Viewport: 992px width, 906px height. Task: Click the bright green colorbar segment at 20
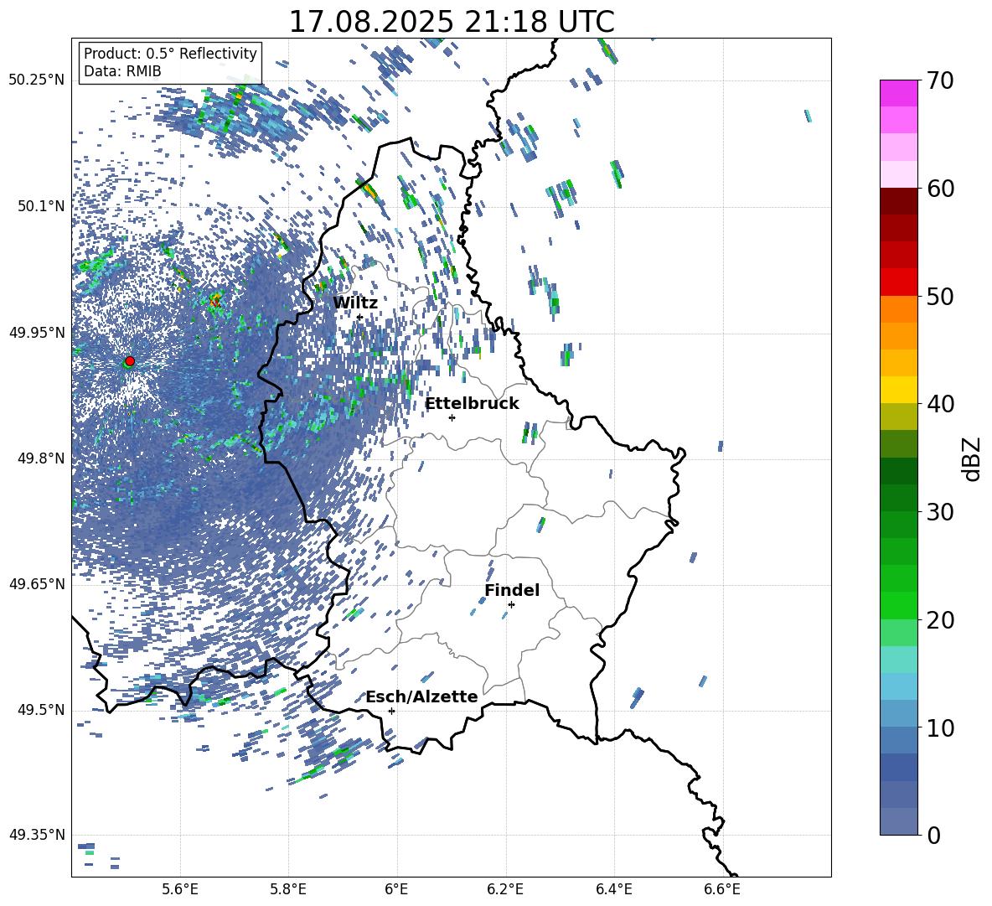coord(898,605)
